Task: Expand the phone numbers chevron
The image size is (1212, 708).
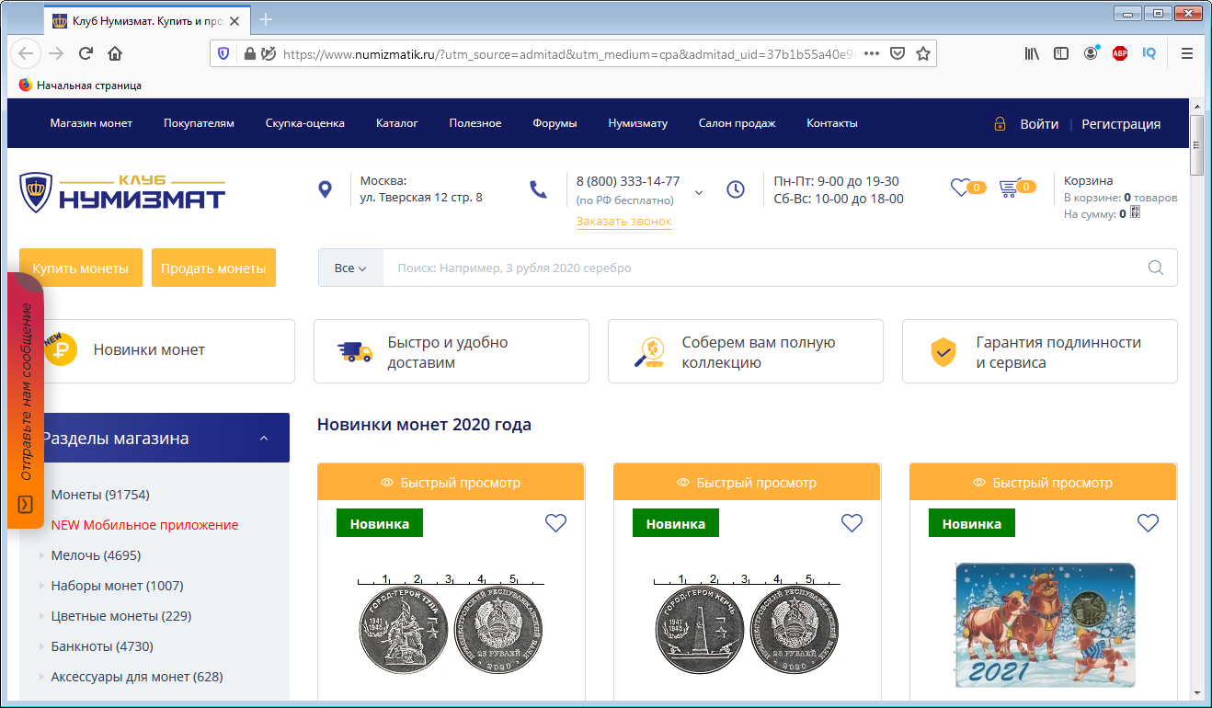Action: 699,192
